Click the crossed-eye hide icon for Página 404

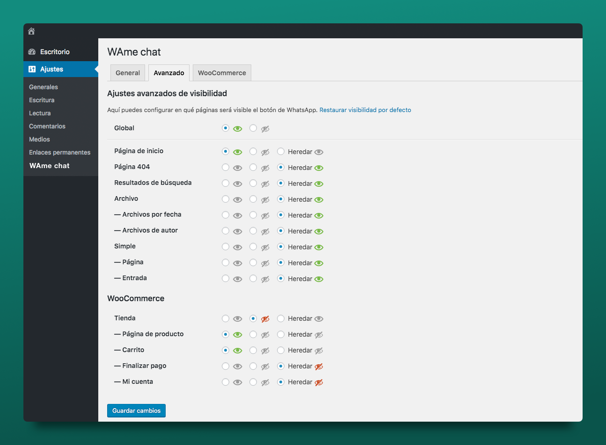(265, 168)
